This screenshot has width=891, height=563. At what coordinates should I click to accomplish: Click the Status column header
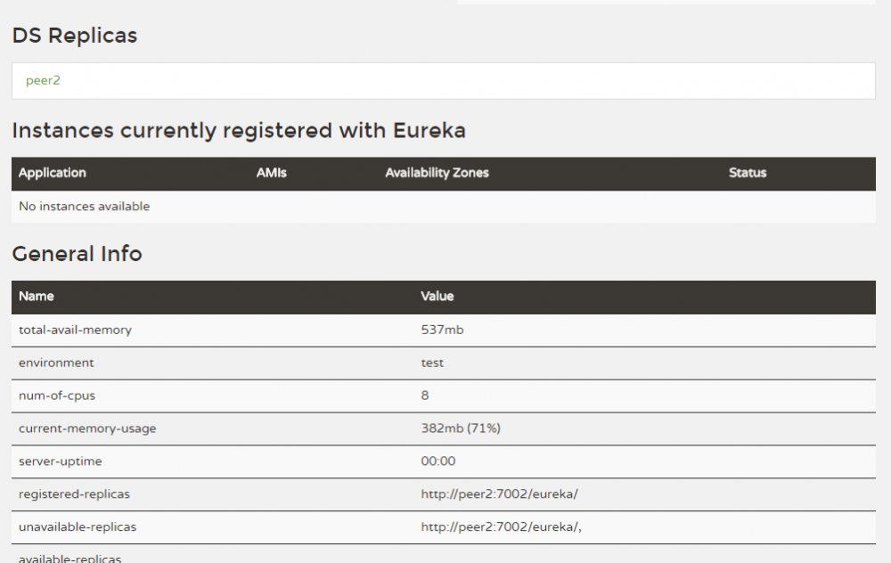pyautogui.click(x=748, y=173)
